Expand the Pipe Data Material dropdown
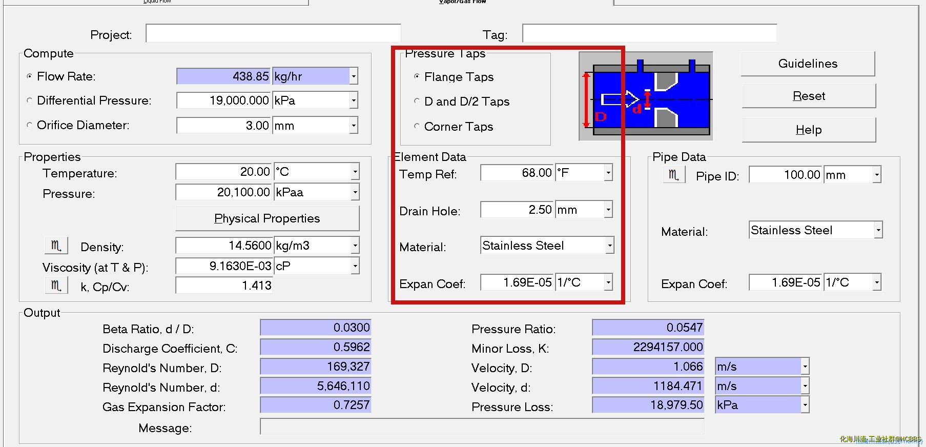The image size is (926, 447). pyautogui.click(x=878, y=230)
